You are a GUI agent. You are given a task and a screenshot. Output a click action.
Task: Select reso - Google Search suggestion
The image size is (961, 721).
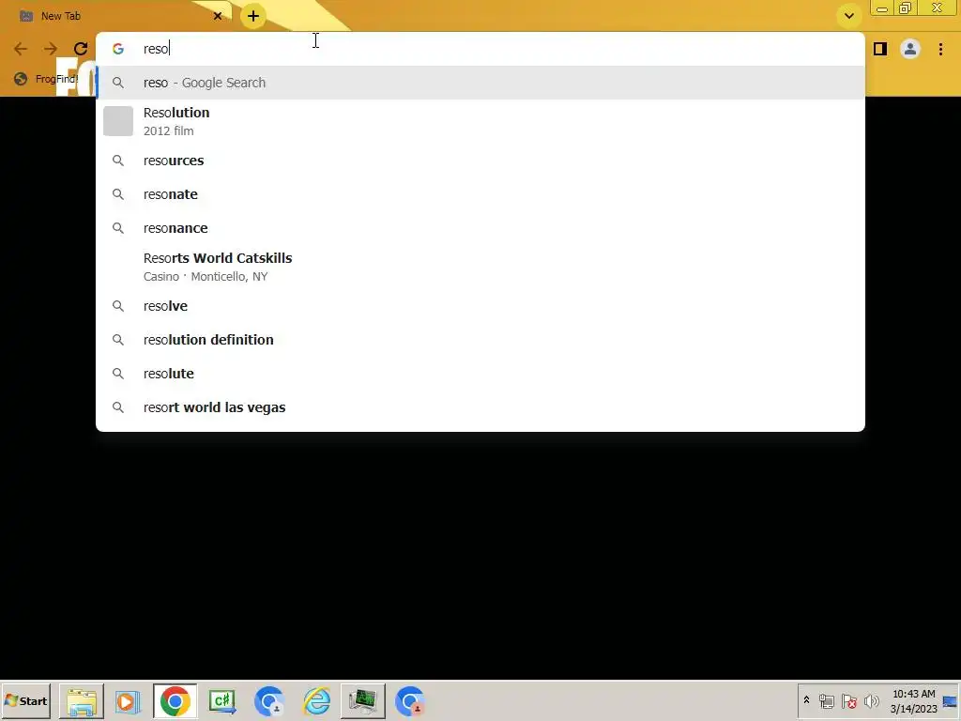point(480,83)
